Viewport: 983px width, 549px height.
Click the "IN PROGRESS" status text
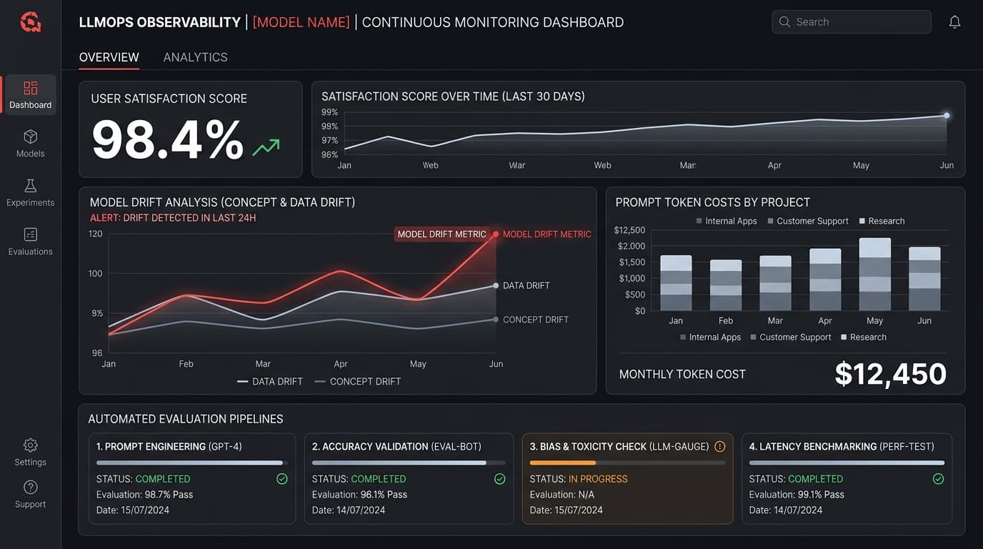(598, 479)
